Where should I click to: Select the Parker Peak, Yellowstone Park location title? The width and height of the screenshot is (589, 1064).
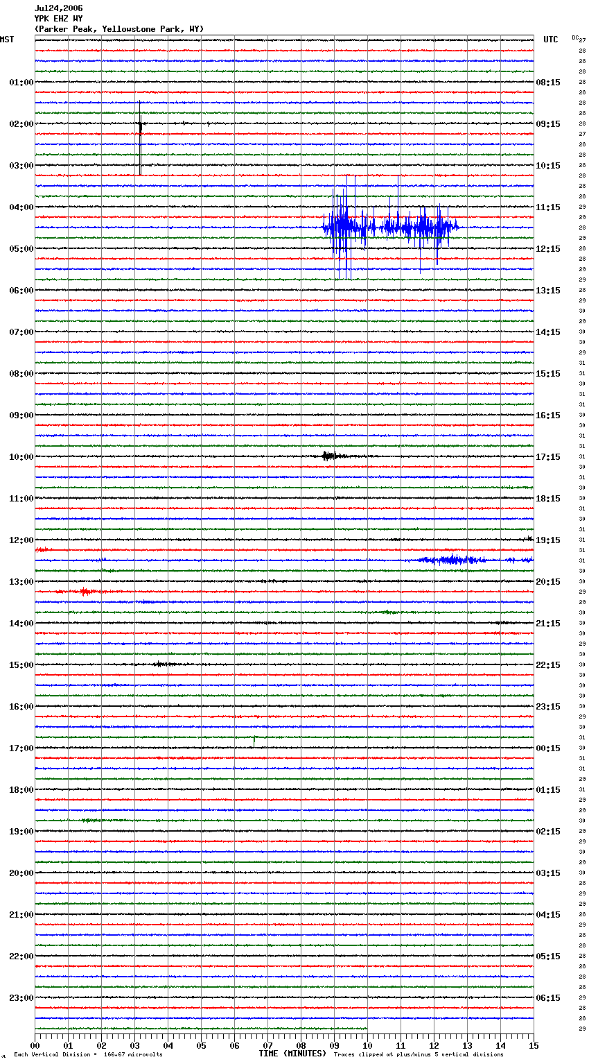tap(119, 29)
